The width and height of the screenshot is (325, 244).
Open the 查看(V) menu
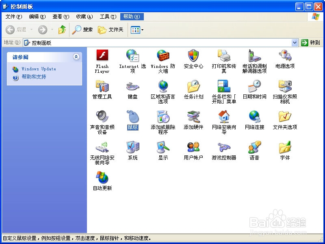[61, 17]
